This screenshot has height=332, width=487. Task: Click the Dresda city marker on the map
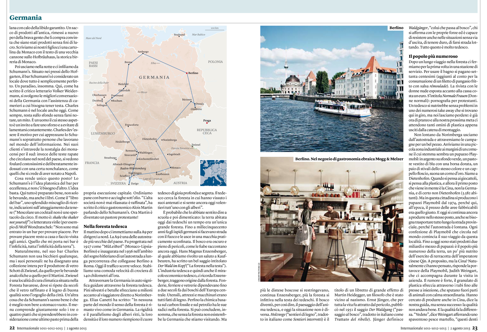tap(195, 104)
